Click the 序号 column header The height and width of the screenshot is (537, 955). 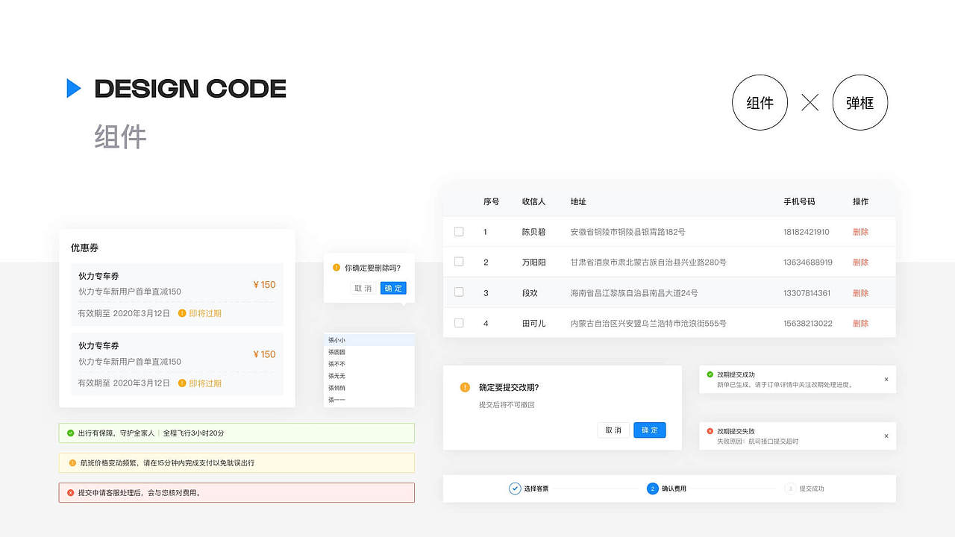click(x=491, y=201)
